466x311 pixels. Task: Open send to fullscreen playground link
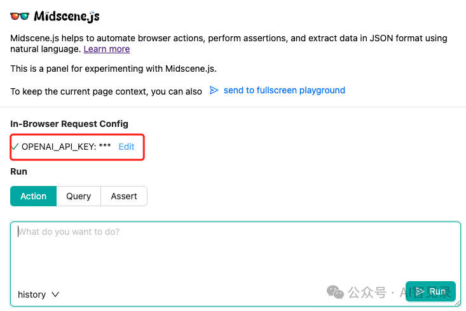point(284,90)
